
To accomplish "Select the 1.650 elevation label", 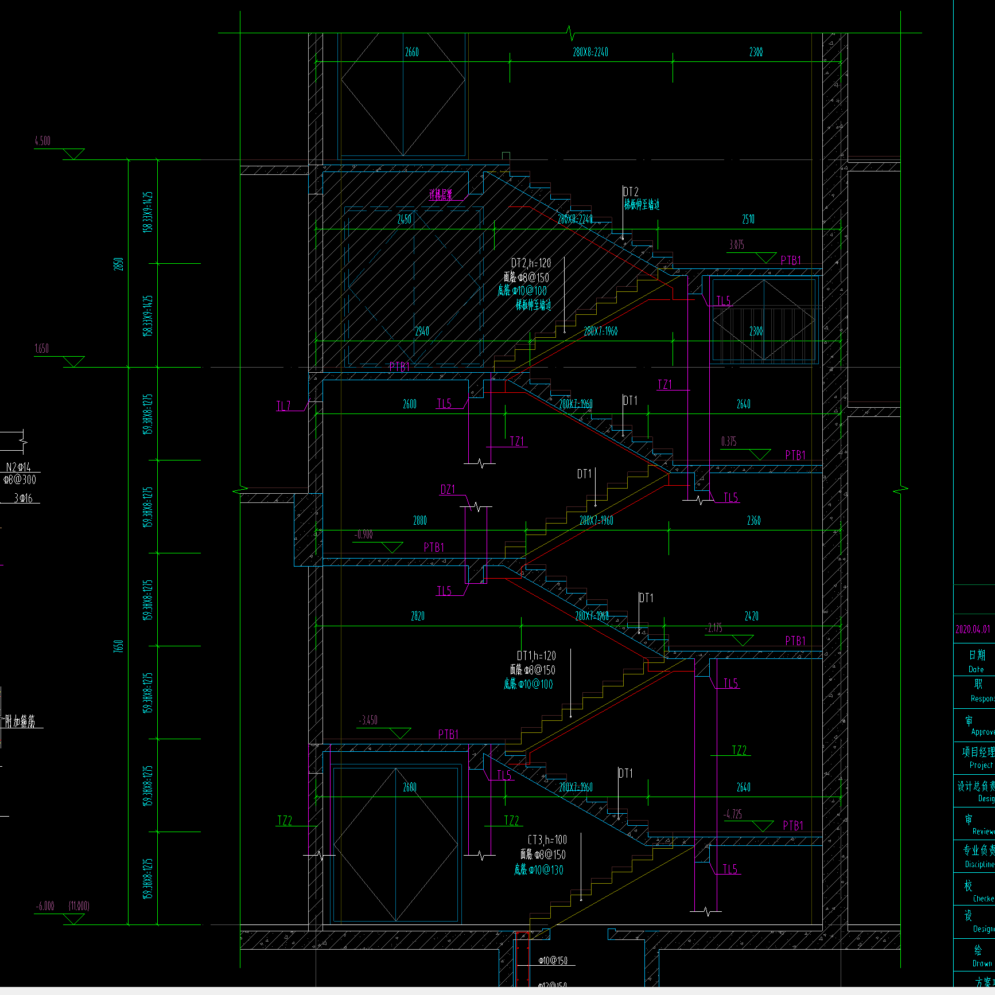I will [x=42, y=349].
